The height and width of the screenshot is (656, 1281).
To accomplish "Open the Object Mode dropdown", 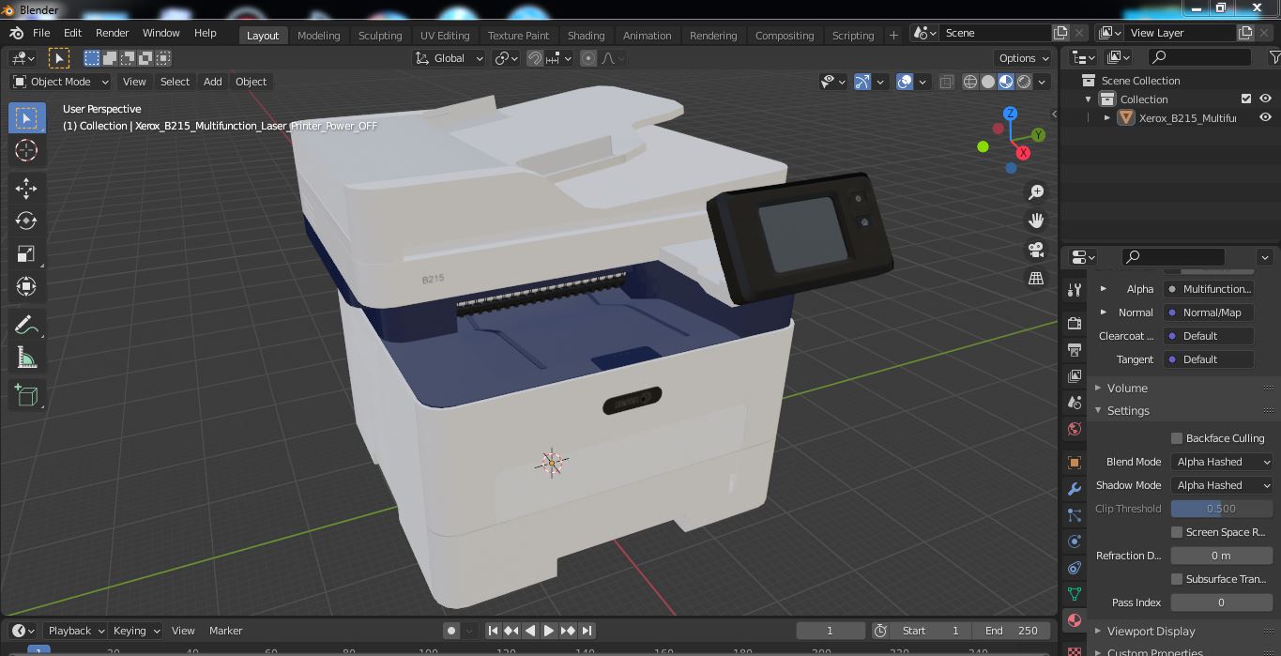I will pos(61,82).
